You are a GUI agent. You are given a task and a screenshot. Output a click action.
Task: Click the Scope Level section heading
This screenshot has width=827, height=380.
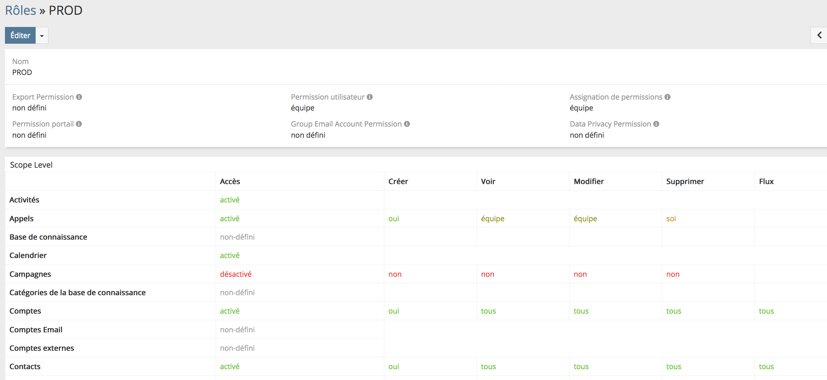31,165
